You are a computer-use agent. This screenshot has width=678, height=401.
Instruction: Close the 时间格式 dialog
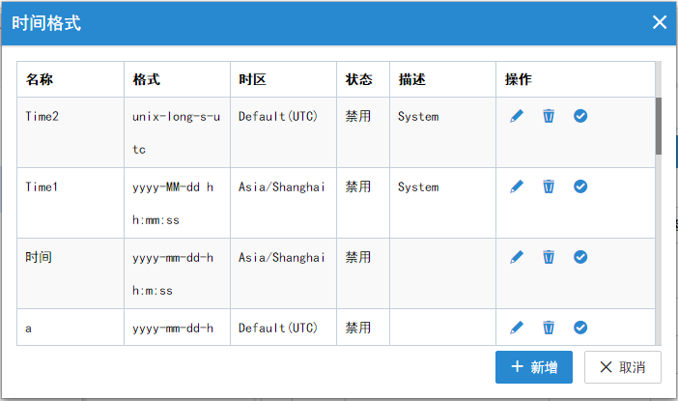pos(660,22)
